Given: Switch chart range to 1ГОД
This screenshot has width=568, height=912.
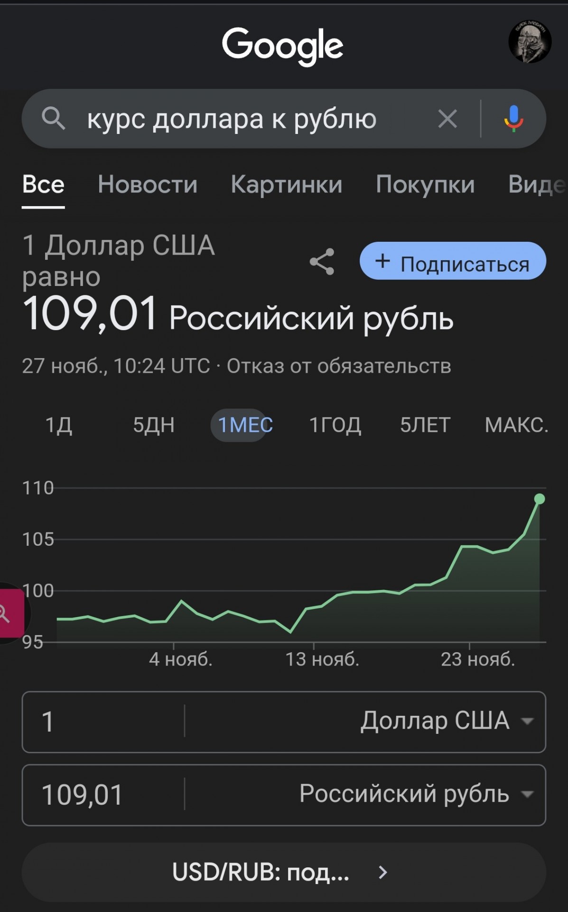Looking at the screenshot, I should [x=335, y=425].
